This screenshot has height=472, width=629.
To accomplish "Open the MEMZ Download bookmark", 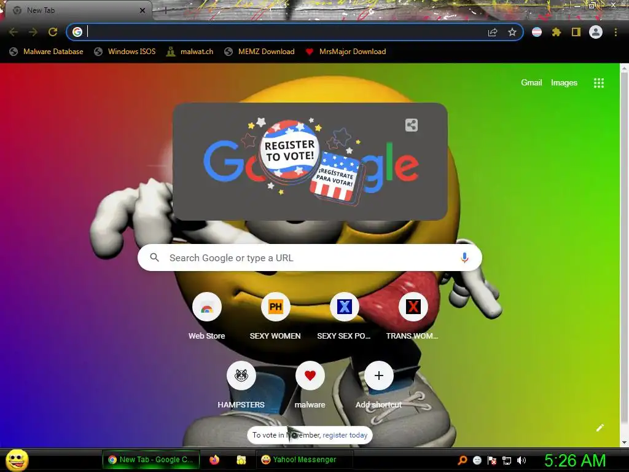I will pos(260,52).
